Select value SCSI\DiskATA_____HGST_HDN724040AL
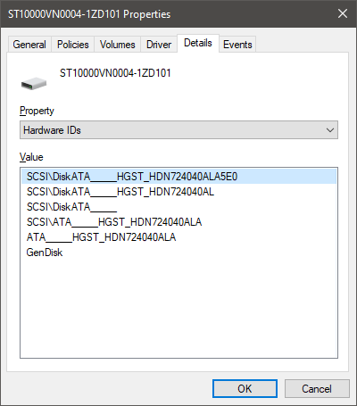This screenshot has width=357, height=406. pos(178,192)
